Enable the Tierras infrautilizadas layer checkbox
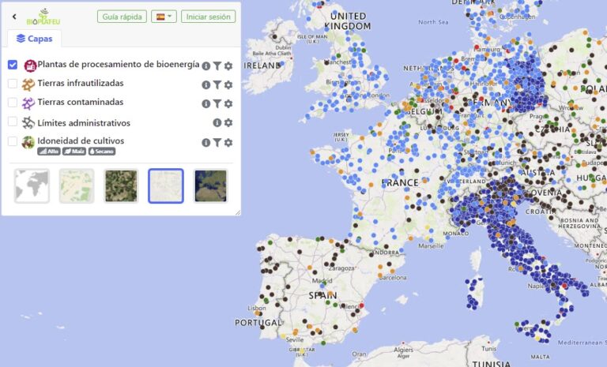 13,84
